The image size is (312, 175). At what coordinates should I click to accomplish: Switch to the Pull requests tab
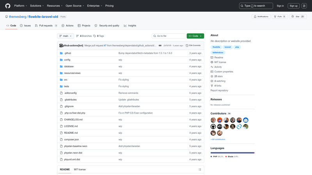point(46,26)
